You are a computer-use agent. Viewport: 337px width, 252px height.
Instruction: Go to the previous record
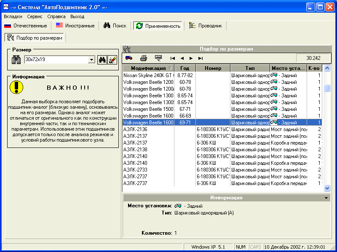(182, 58)
